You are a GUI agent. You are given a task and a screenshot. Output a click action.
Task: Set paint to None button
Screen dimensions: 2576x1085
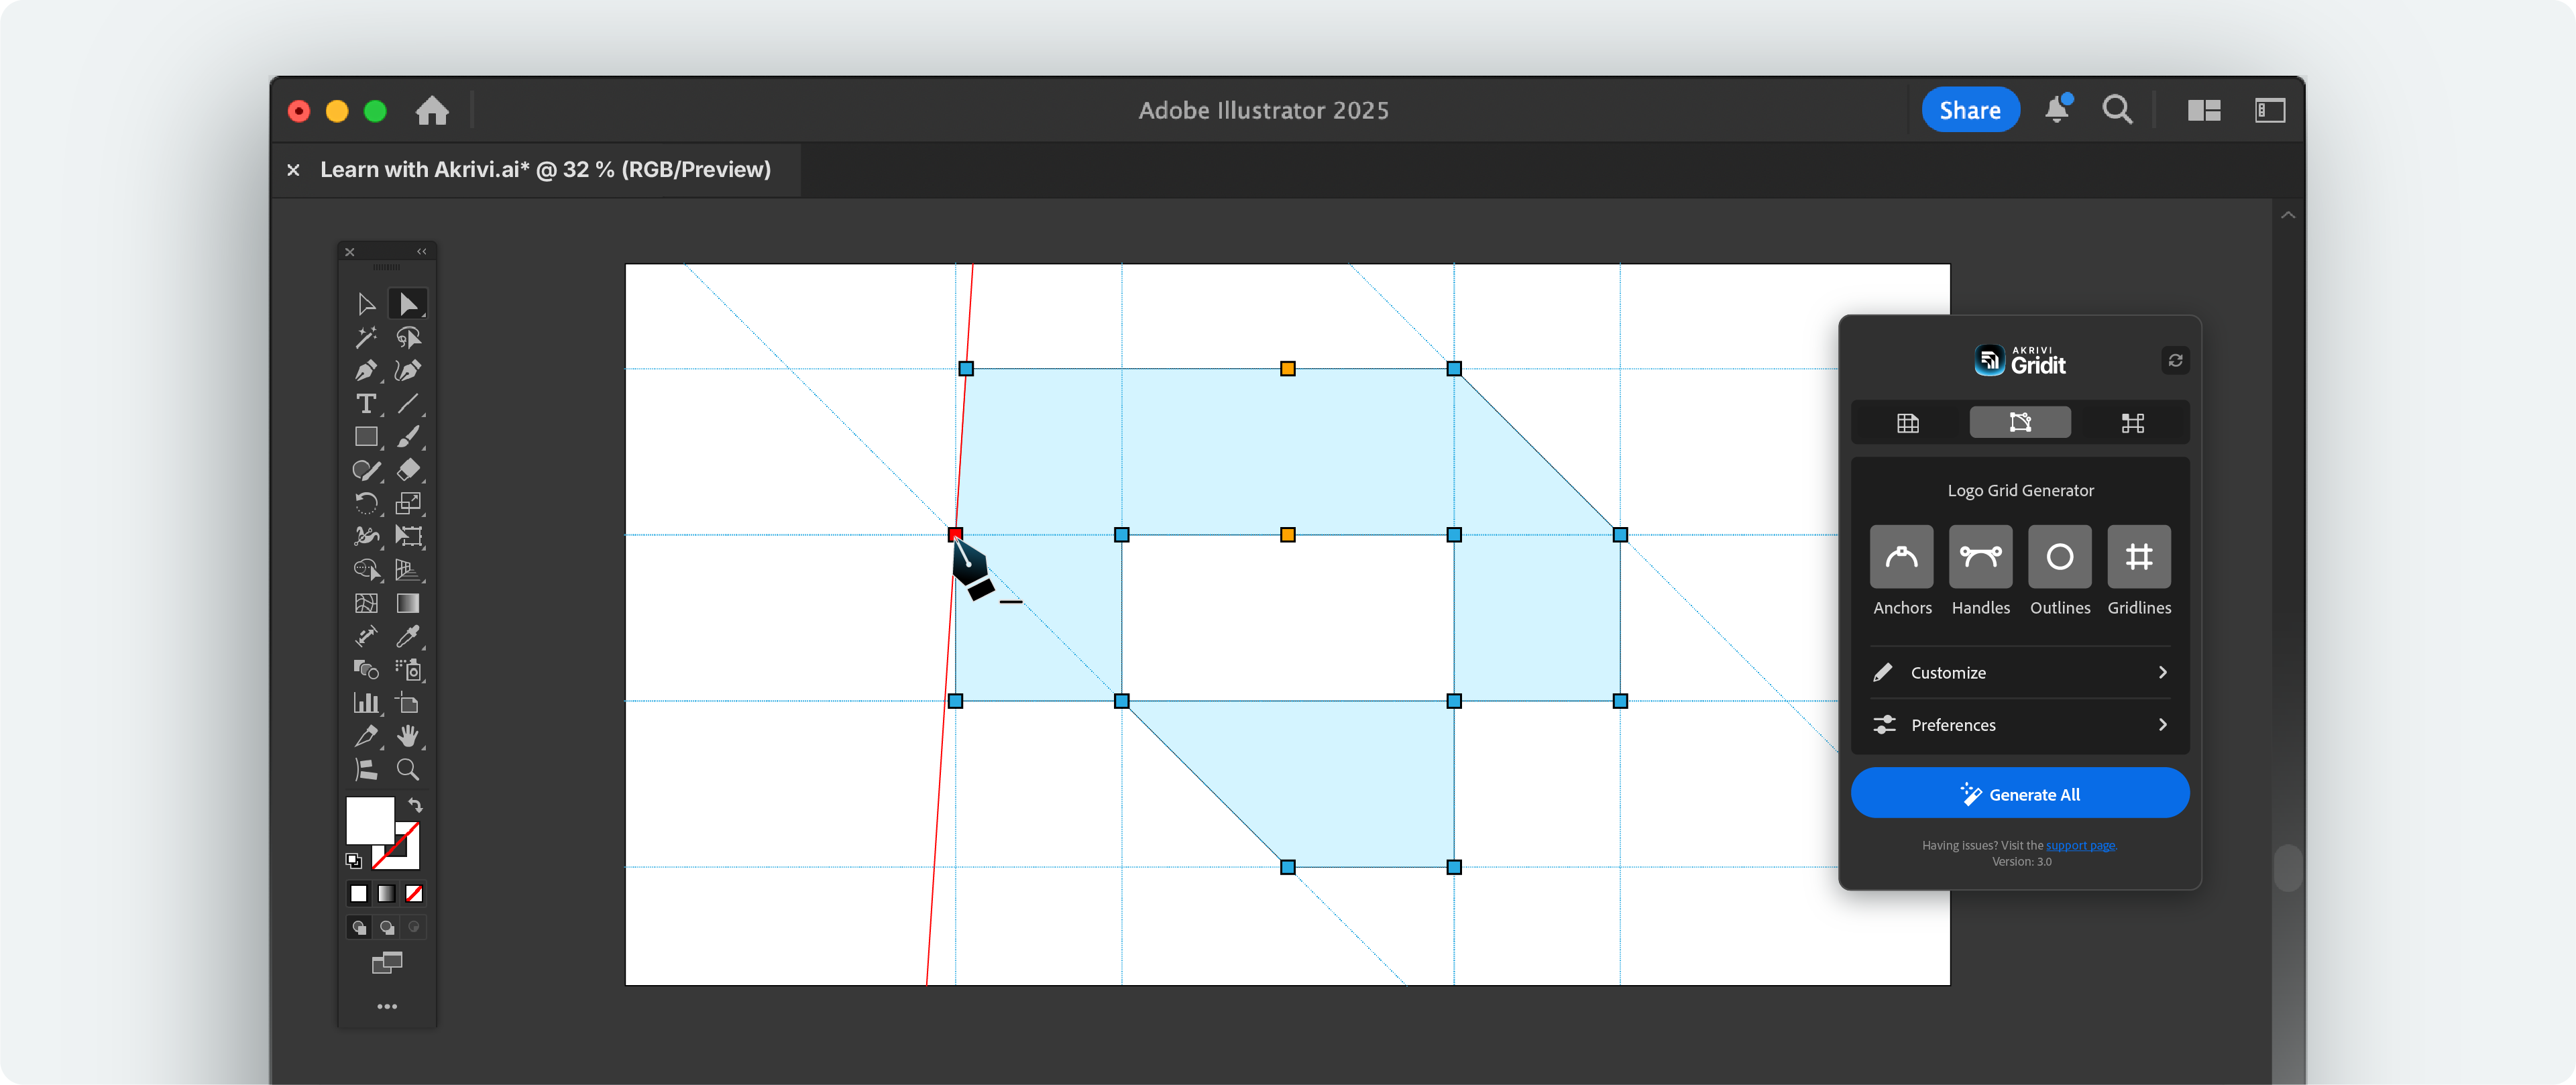[x=414, y=893]
